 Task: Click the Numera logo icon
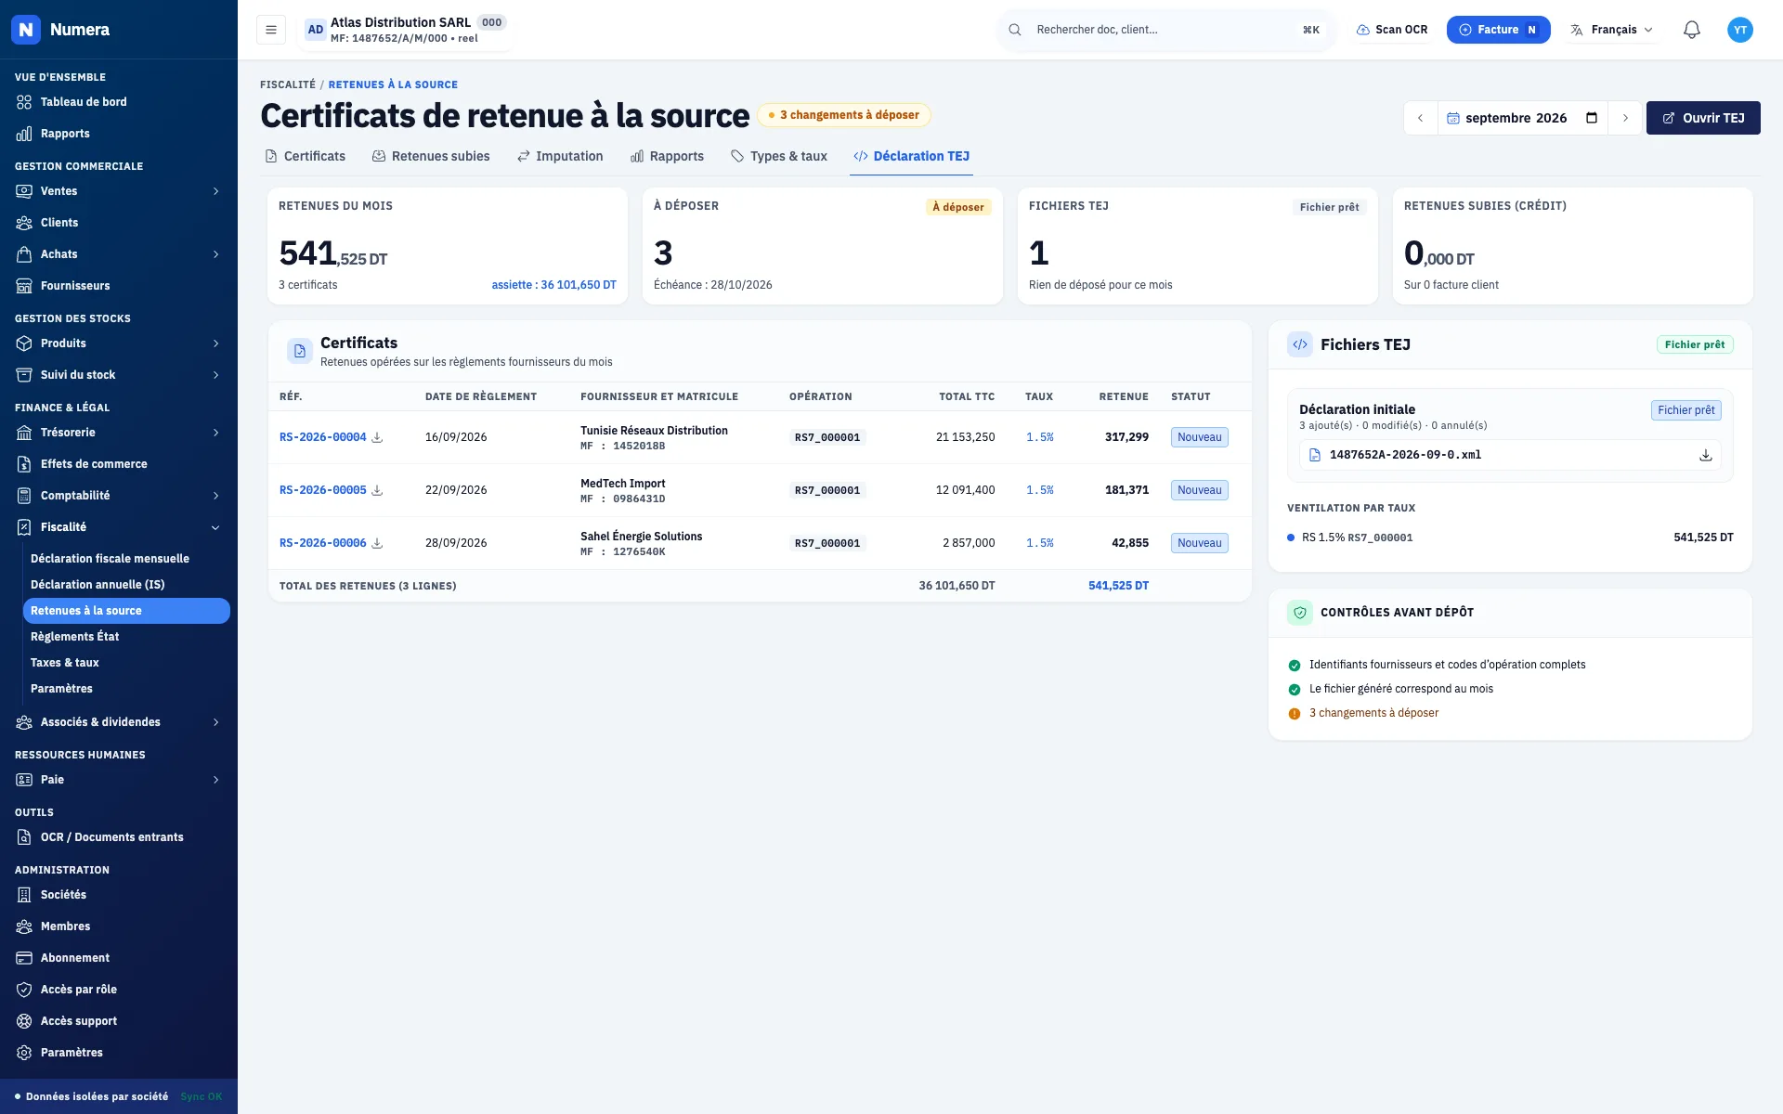[x=26, y=30]
